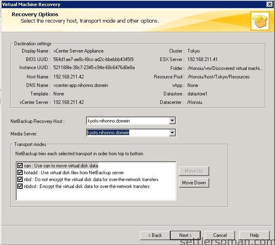Image resolution: width=275 pixels, height=245 pixels.
Task: Close the Virtual Machine Recovery dialog
Action: [269, 4]
